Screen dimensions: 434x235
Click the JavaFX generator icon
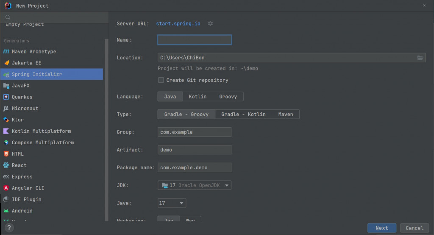pos(6,86)
